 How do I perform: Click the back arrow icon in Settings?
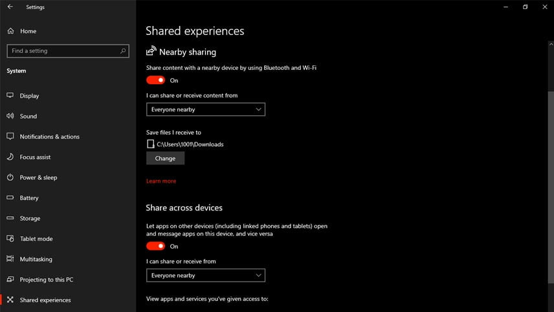10,7
